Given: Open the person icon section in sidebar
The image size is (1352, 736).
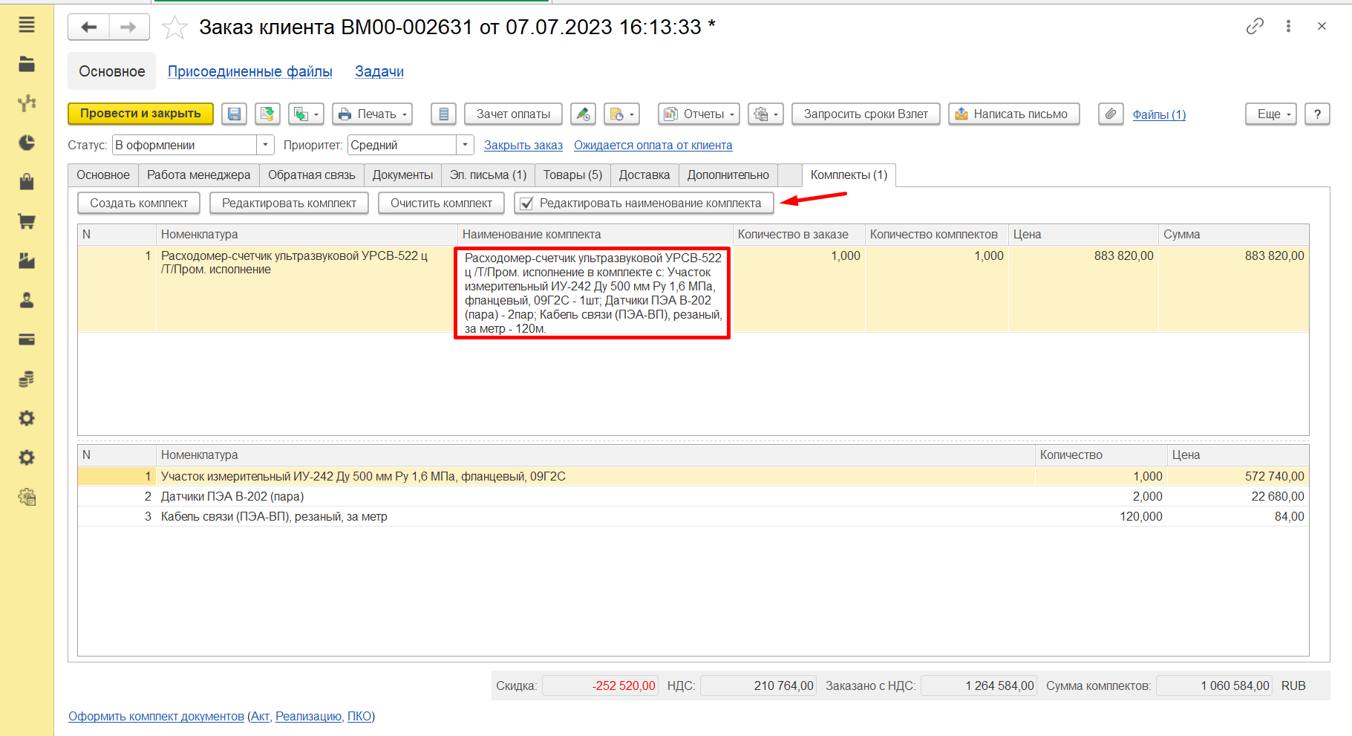Looking at the screenshot, I should (27, 300).
